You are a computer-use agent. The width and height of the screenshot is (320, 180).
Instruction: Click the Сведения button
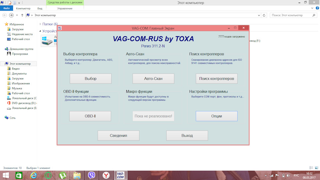(118, 136)
